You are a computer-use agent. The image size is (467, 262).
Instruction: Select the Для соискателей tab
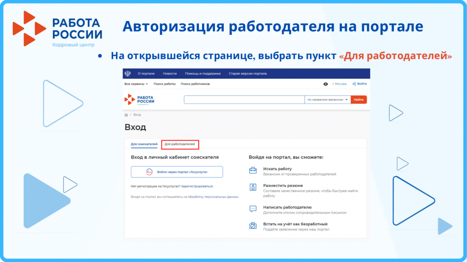point(144,144)
